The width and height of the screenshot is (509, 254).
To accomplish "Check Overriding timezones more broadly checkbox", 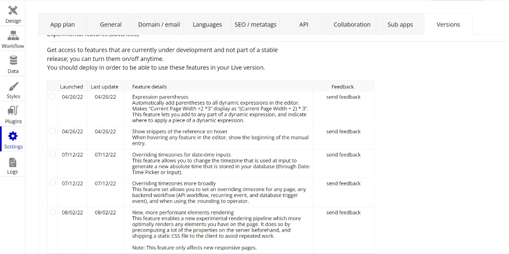I will pos(52,183).
